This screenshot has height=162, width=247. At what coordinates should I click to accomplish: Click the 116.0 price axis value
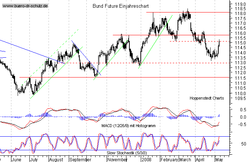click(240, 33)
